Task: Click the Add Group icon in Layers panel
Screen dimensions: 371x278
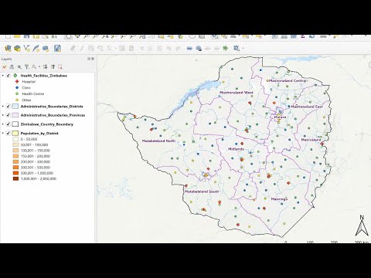Action: (x=12, y=67)
